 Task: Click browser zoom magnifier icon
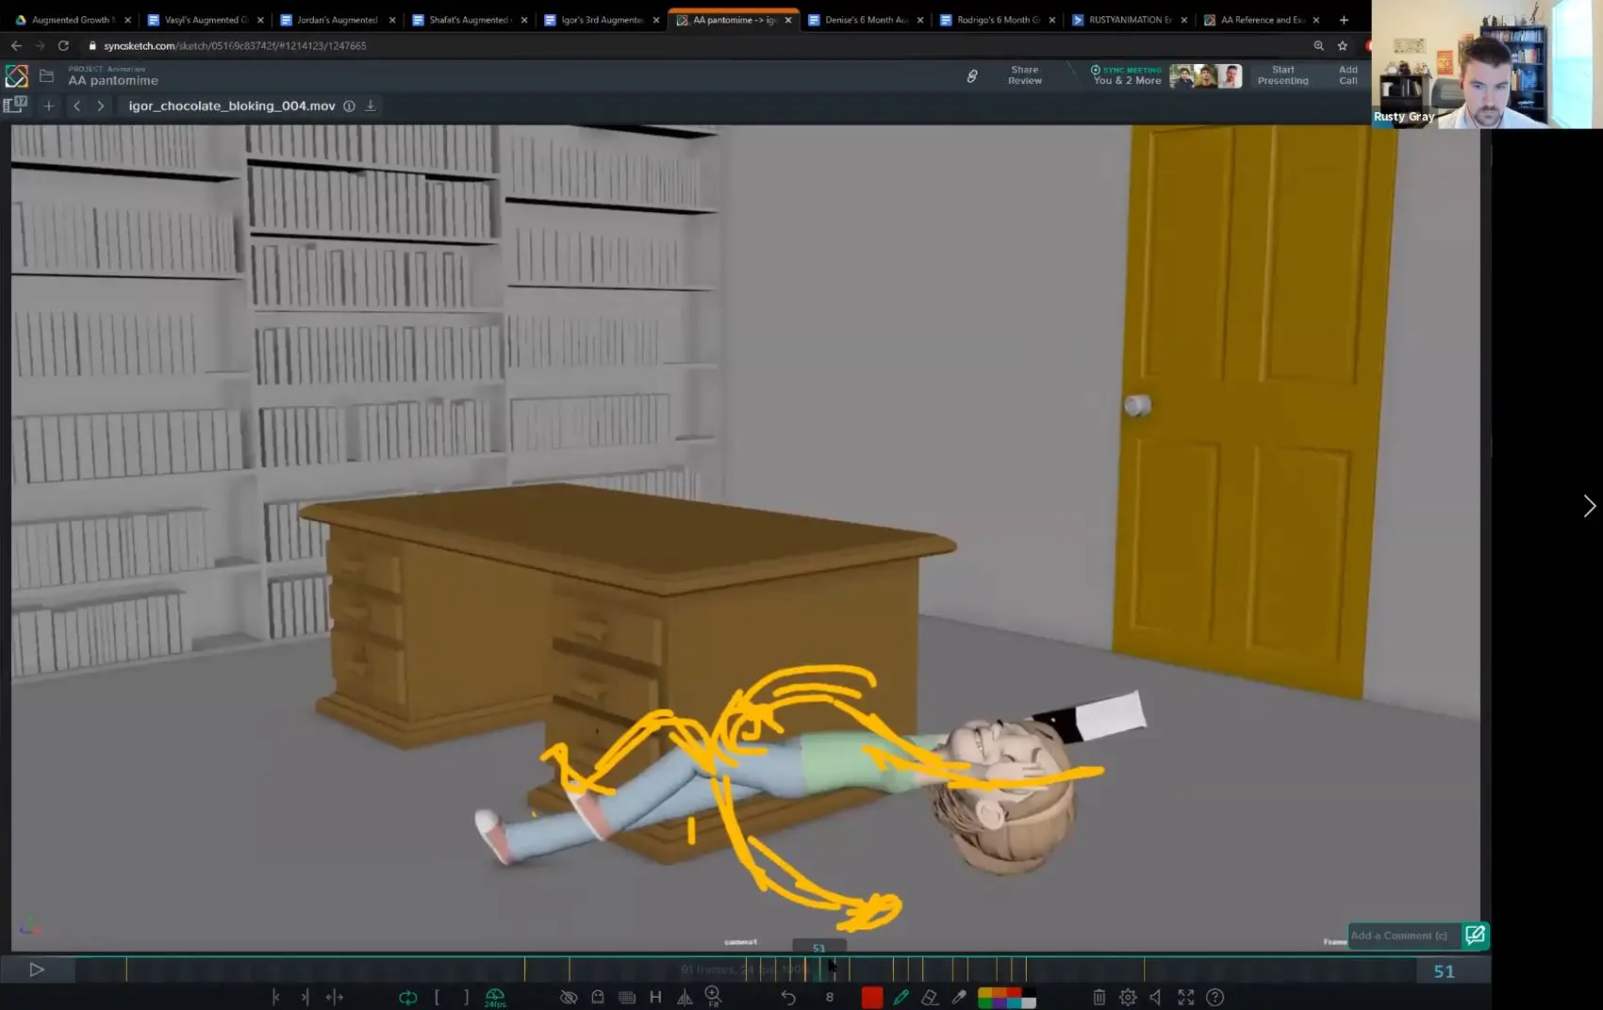click(x=1318, y=45)
